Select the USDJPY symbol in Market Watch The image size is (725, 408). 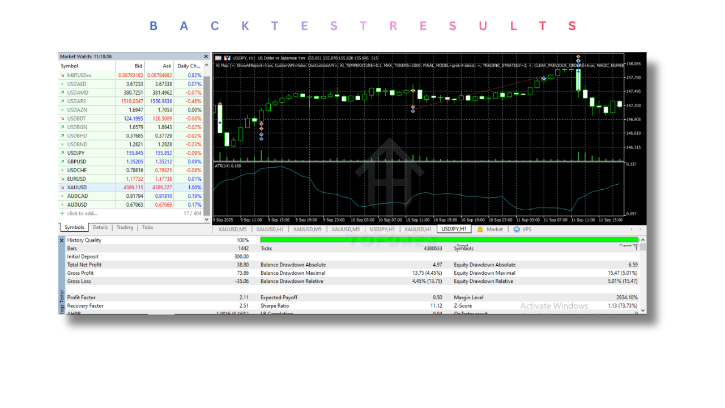click(76, 153)
